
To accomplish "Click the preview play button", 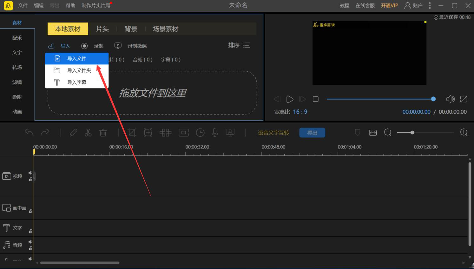I will [290, 99].
